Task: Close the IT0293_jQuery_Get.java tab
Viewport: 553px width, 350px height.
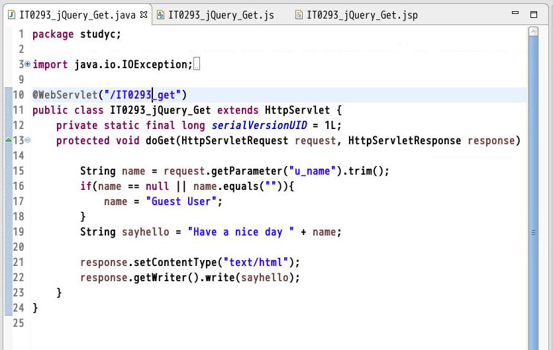Action: (144, 15)
